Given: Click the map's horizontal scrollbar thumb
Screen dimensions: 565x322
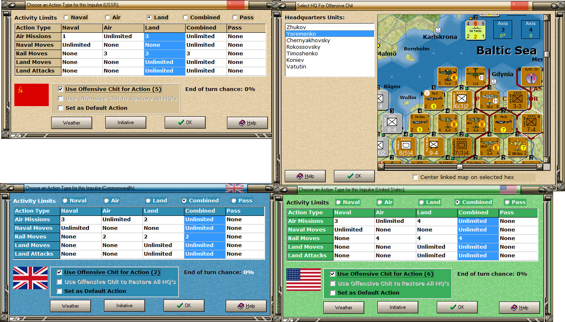Looking at the screenshot, I should click(x=460, y=167).
